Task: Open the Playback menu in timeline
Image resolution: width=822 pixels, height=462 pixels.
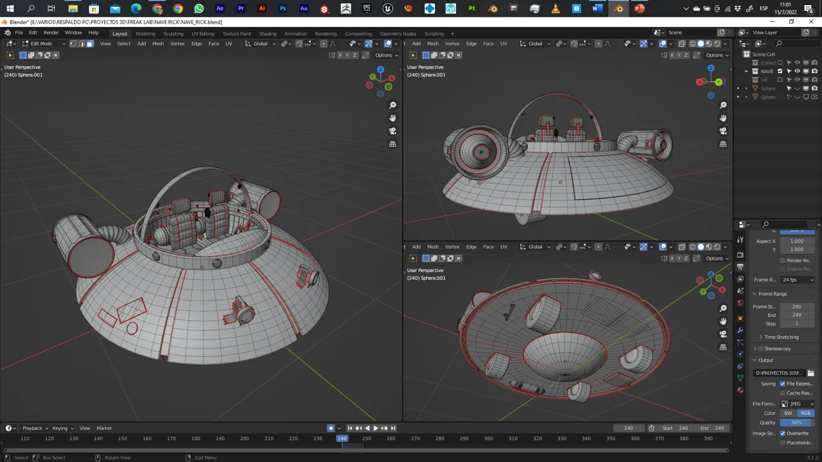Action: point(33,428)
